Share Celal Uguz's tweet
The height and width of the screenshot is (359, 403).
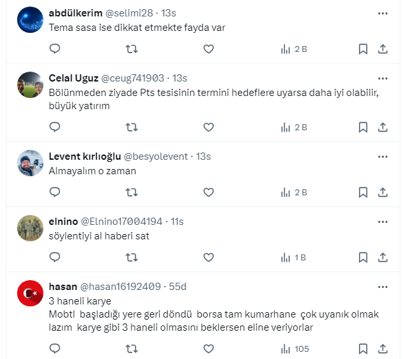(383, 127)
